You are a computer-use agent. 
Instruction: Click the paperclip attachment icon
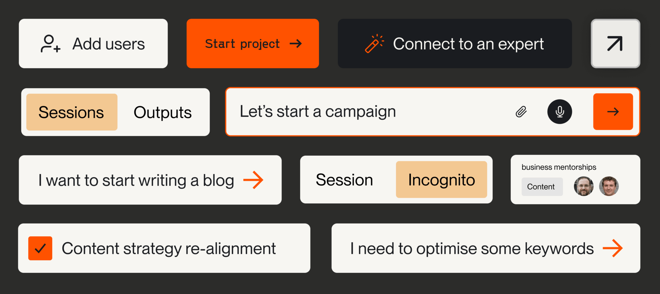521,112
